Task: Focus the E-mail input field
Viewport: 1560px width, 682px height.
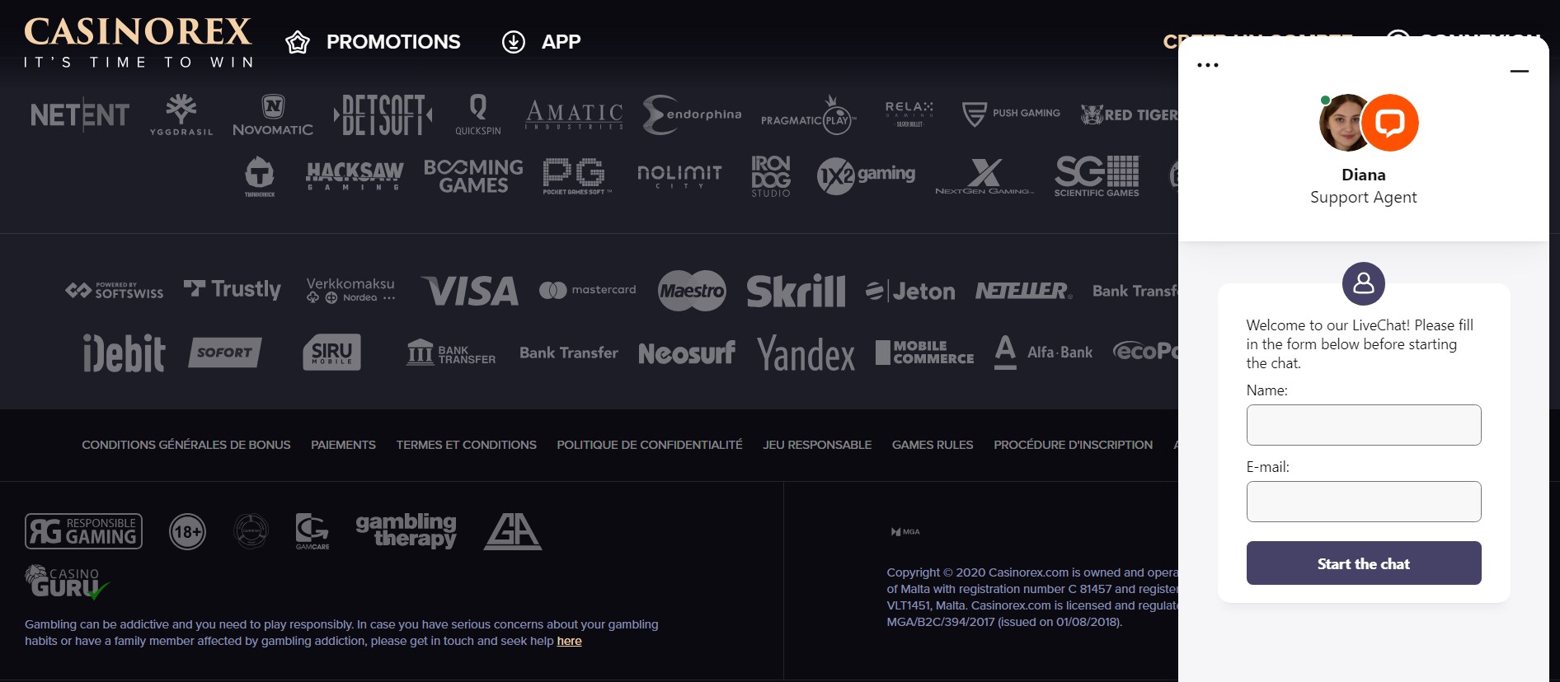Action: pos(1364,502)
